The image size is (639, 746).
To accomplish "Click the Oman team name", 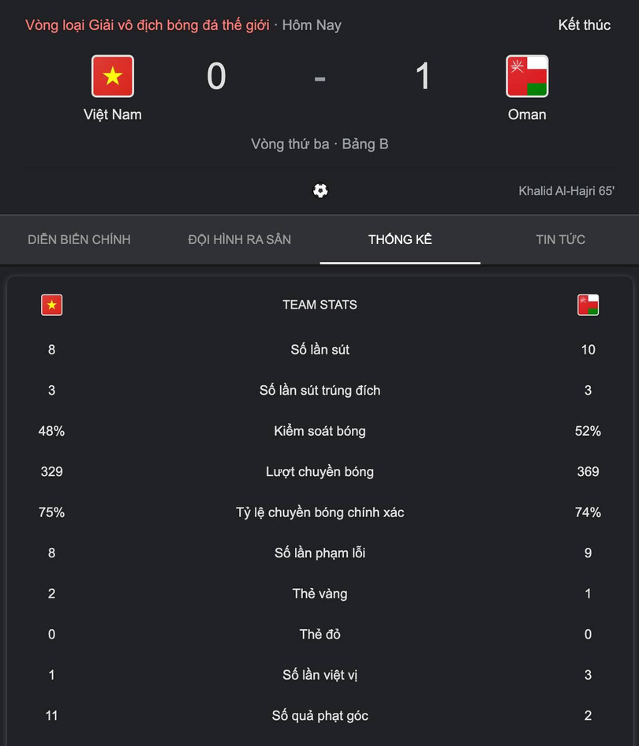I will point(527,114).
